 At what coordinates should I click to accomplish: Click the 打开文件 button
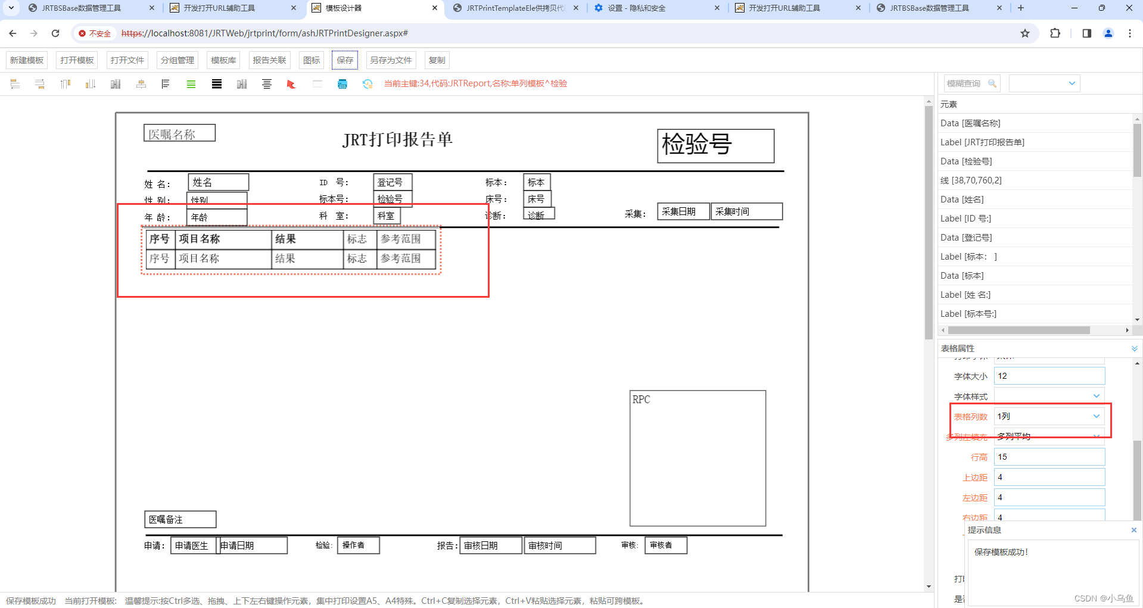click(127, 60)
